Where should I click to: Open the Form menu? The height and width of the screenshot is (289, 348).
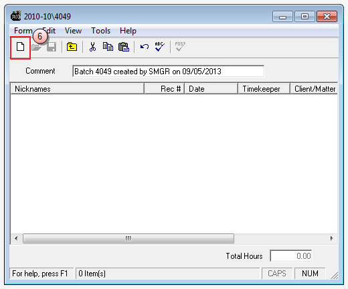(23, 31)
